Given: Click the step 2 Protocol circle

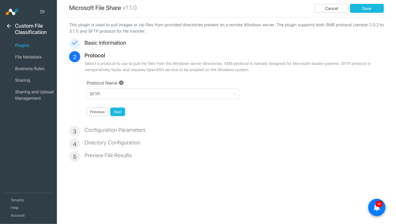Looking at the screenshot, I should (x=75, y=57).
